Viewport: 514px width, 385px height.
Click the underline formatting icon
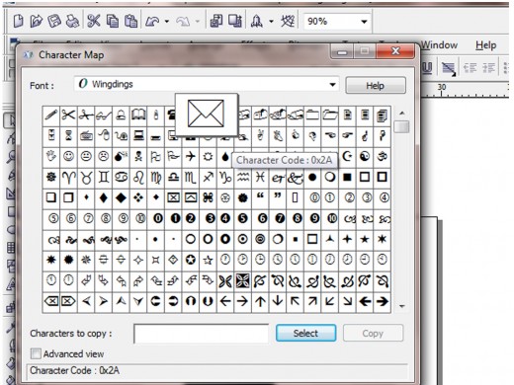[x=427, y=68]
